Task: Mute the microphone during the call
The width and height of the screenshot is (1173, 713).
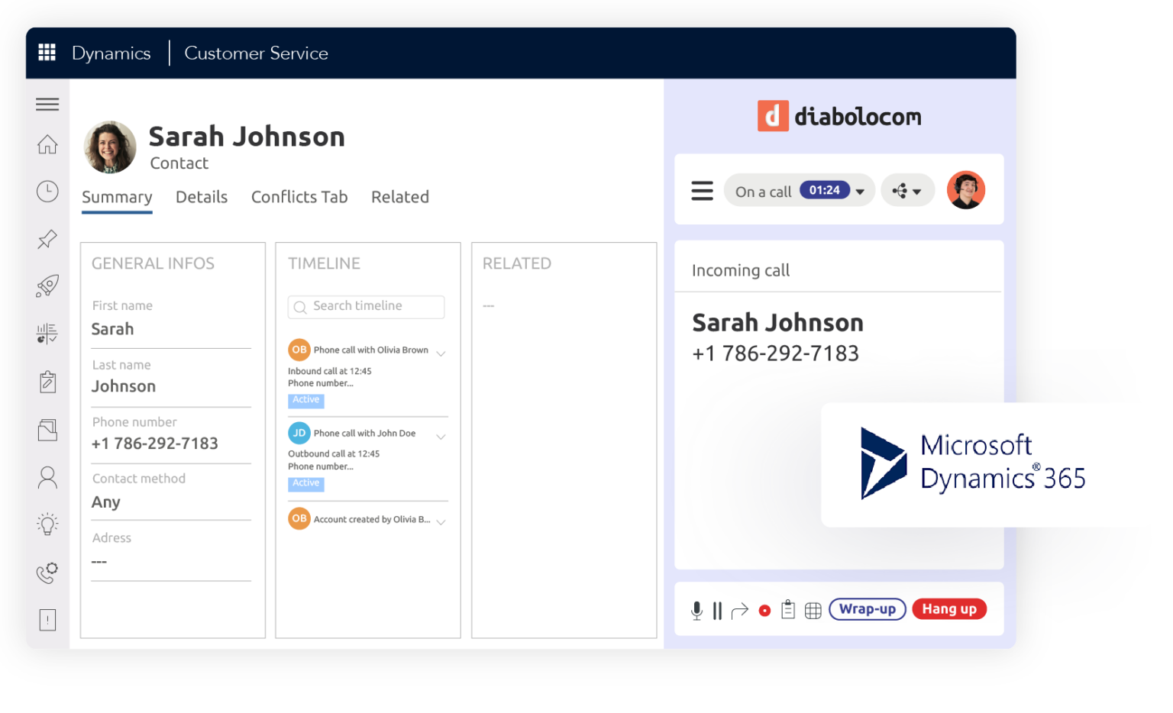Action: click(696, 610)
